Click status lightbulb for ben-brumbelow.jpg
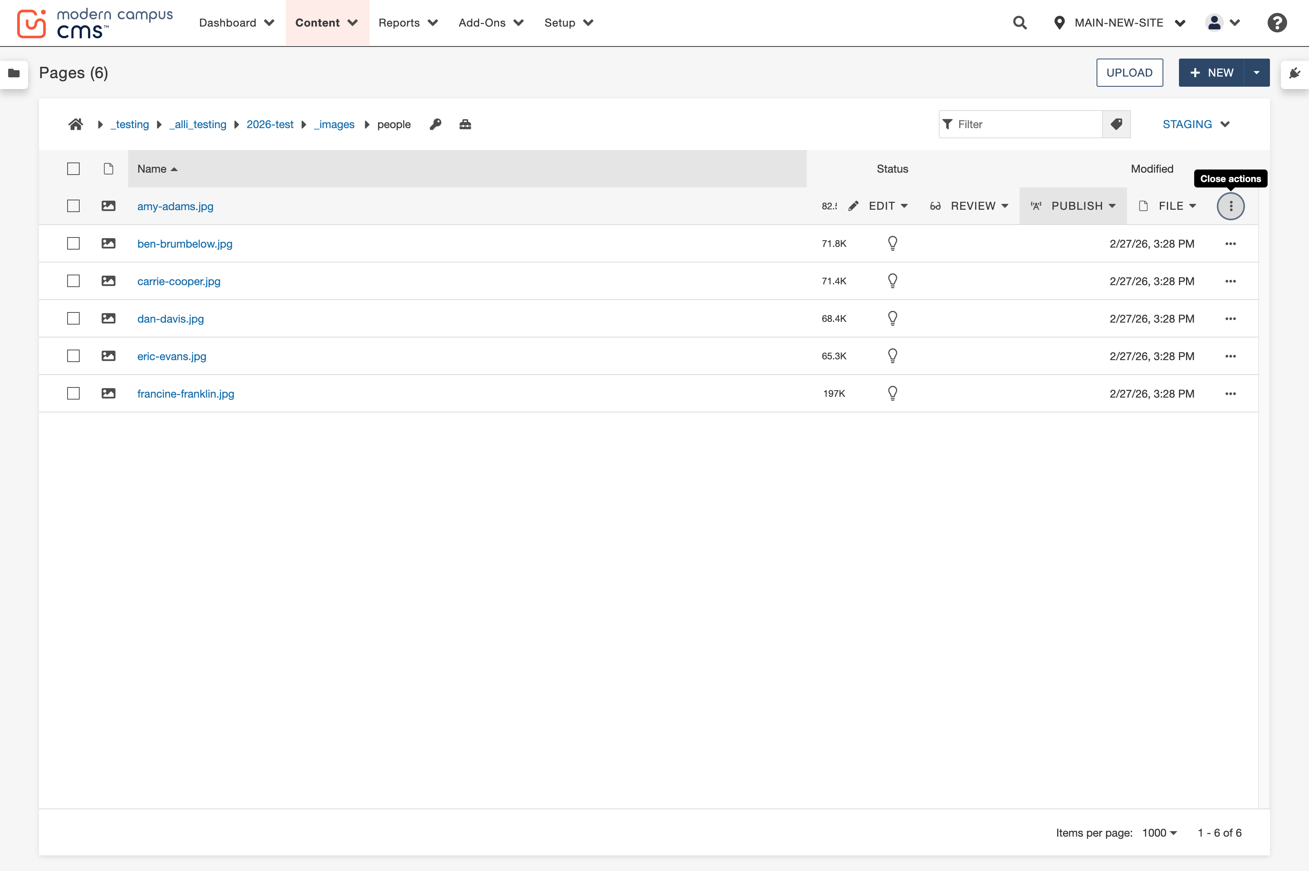1309x871 pixels. point(892,243)
